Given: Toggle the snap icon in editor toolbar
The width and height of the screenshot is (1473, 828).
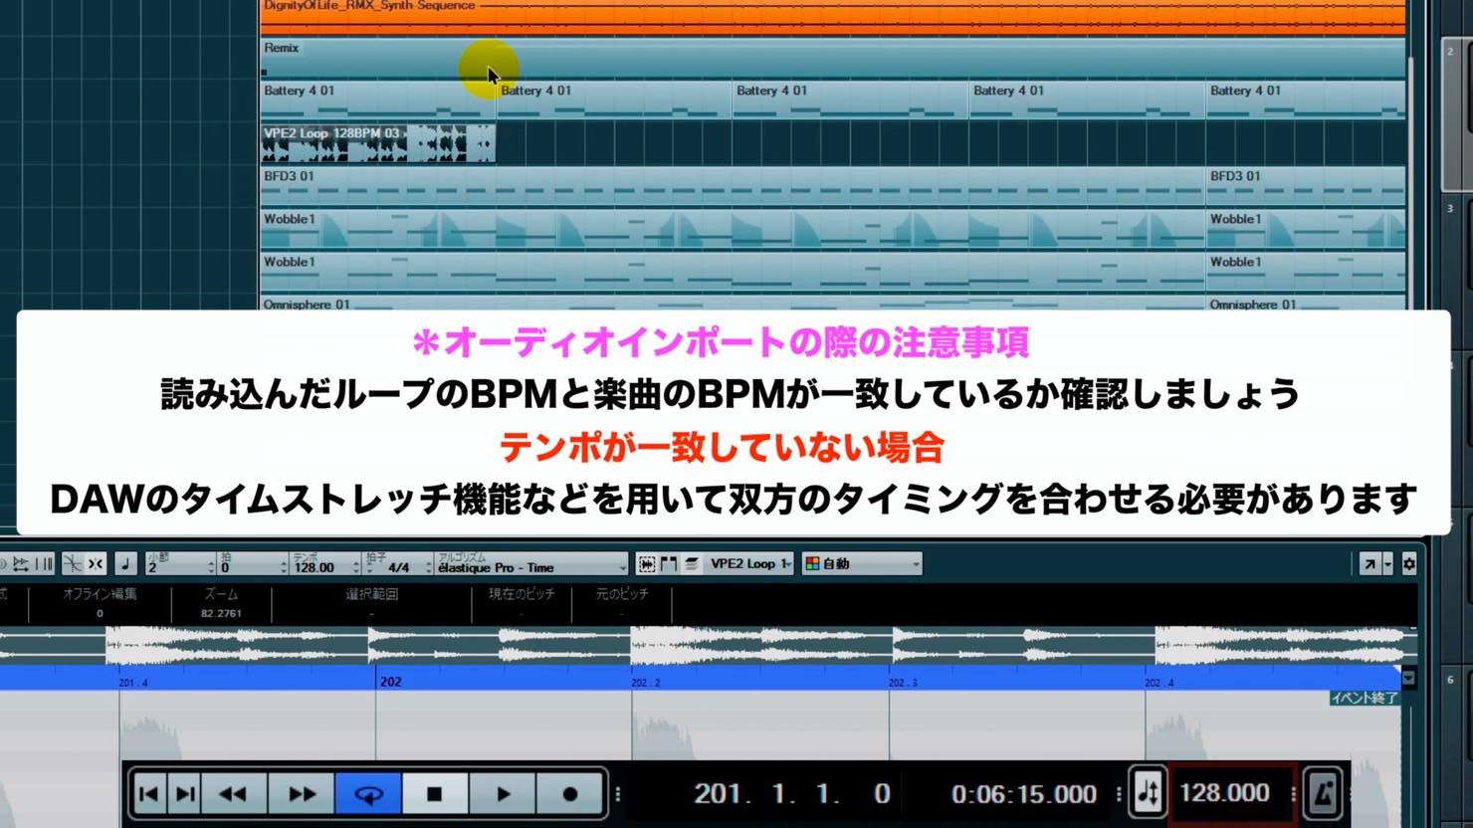Looking at the screenshot, I should tap(96, 564).
